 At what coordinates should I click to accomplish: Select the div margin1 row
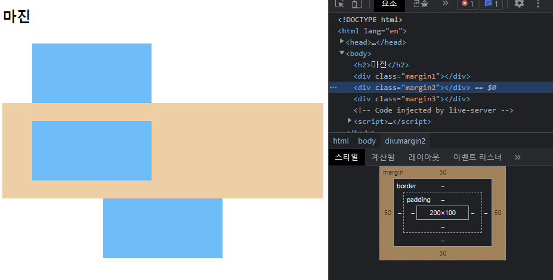(x=412, y=76)
